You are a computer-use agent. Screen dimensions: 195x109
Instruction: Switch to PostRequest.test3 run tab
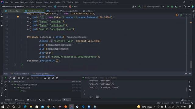(43, 74)
